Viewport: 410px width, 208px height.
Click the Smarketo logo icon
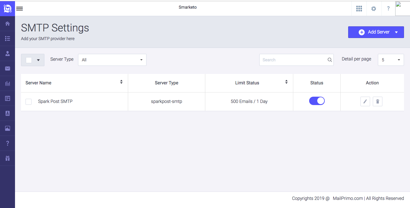click(x=8, y=9)
